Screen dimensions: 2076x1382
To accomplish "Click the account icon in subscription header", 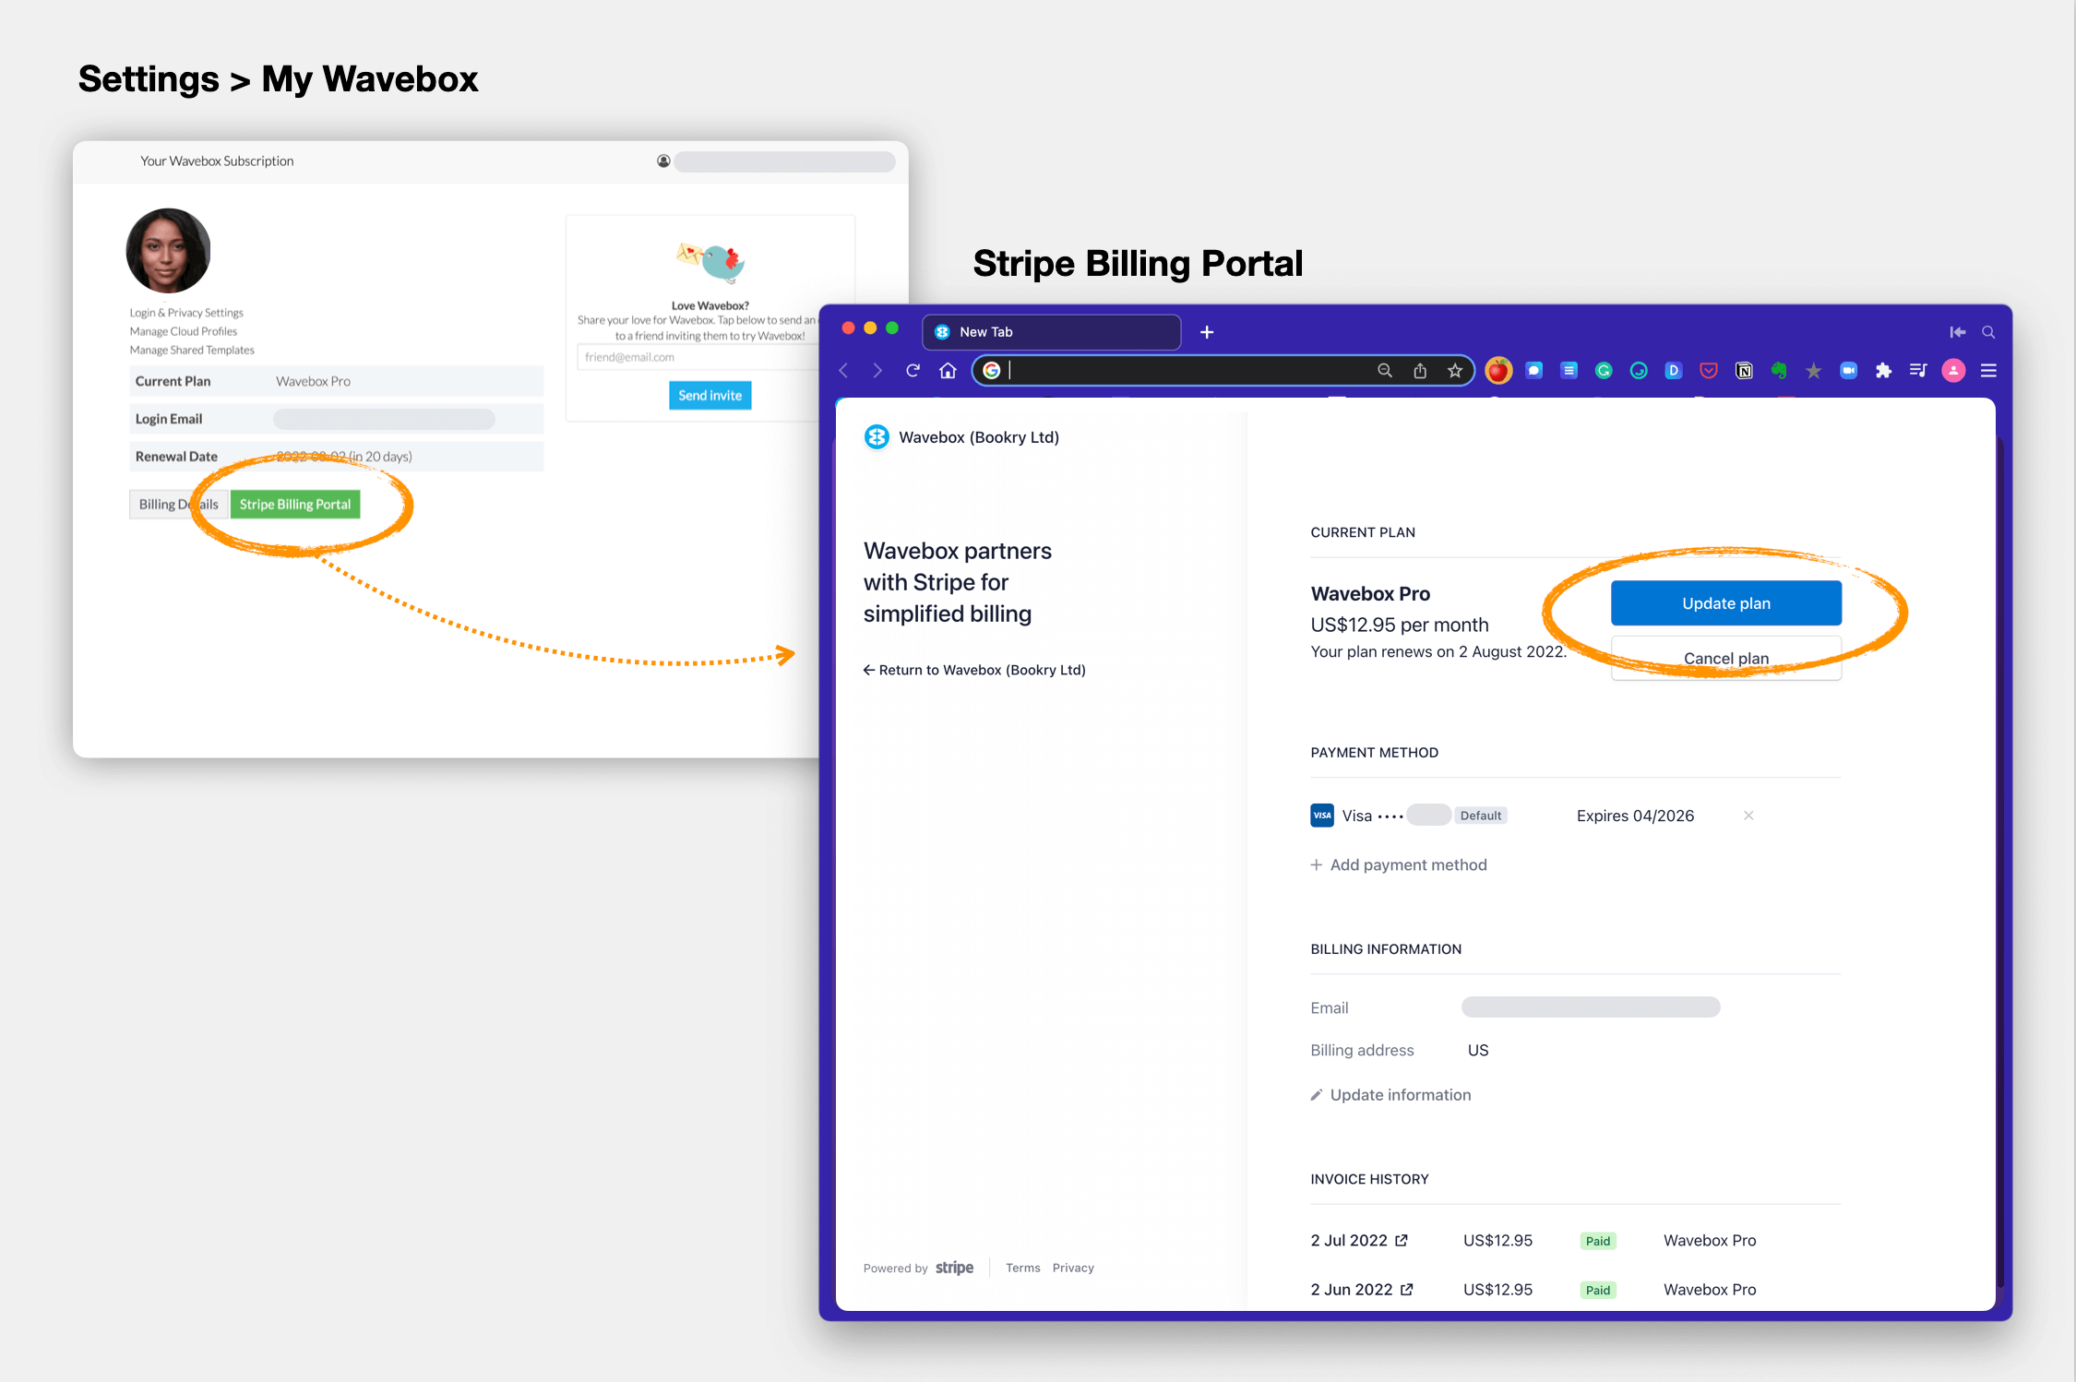I will 663,161.
